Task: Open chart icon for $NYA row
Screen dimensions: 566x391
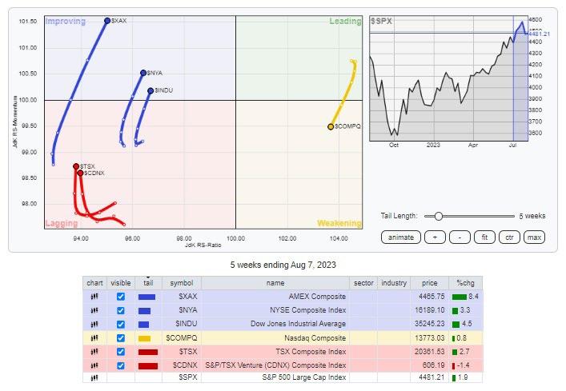Action: 94,310
